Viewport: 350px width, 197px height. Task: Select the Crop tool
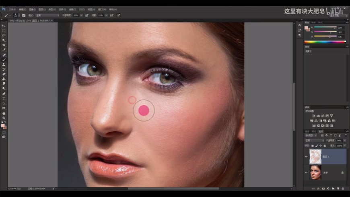click(x=4, y=45)
